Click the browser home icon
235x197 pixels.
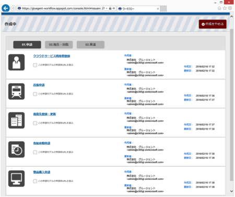click(219, 8)
